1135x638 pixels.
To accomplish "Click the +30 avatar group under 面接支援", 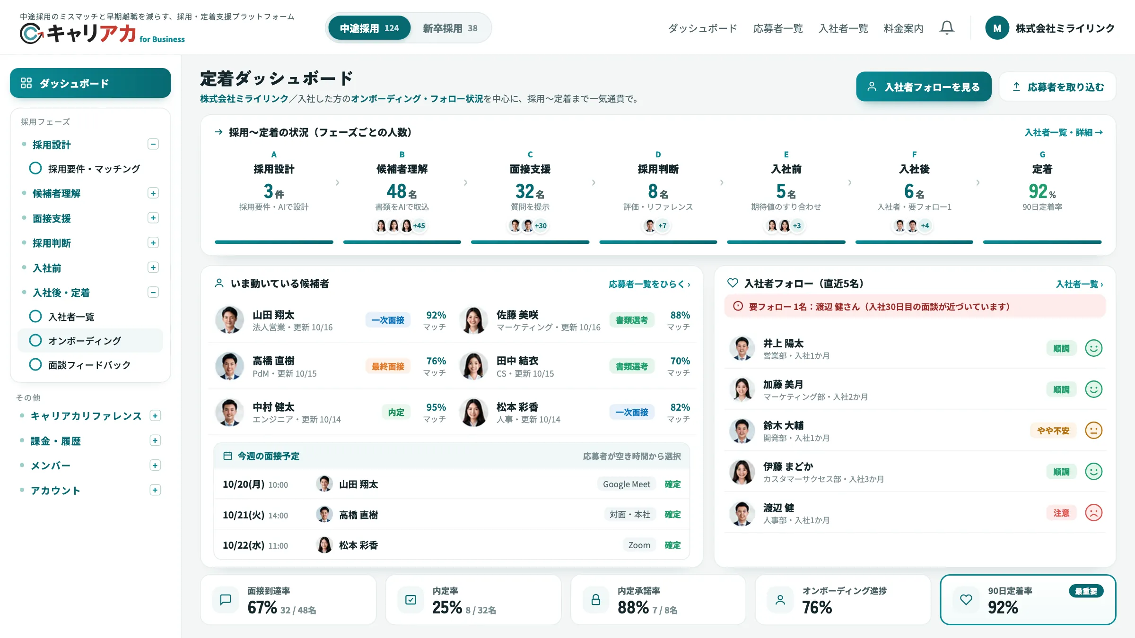I will (x=529, y=226).
